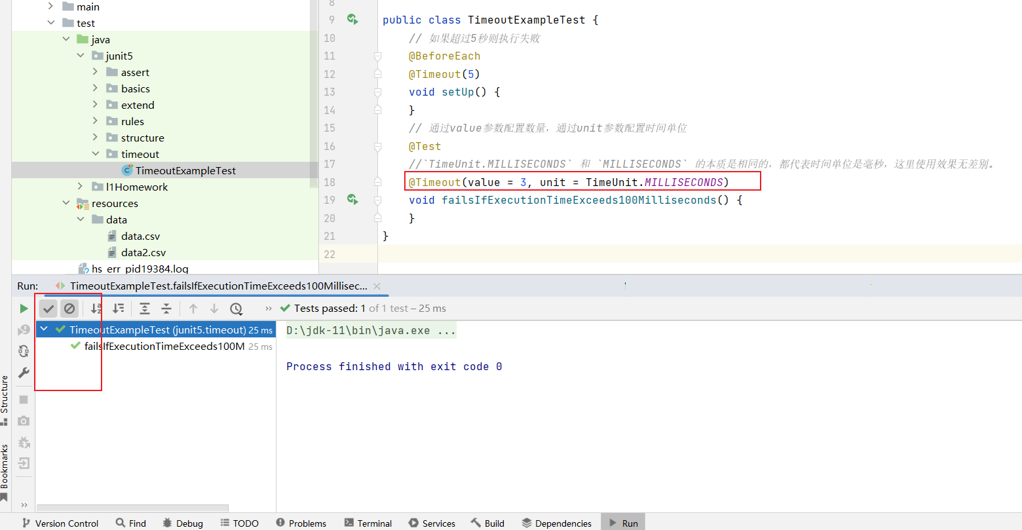Viewport: 1022px width, 530px height.
Task: Click the wrench settings icon in Run panel
Action: tap(24, 373)
